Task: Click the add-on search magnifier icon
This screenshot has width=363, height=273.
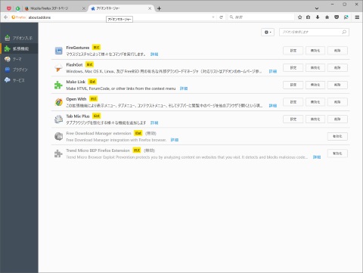Action: pyautogui.click(x=344, y=32)
